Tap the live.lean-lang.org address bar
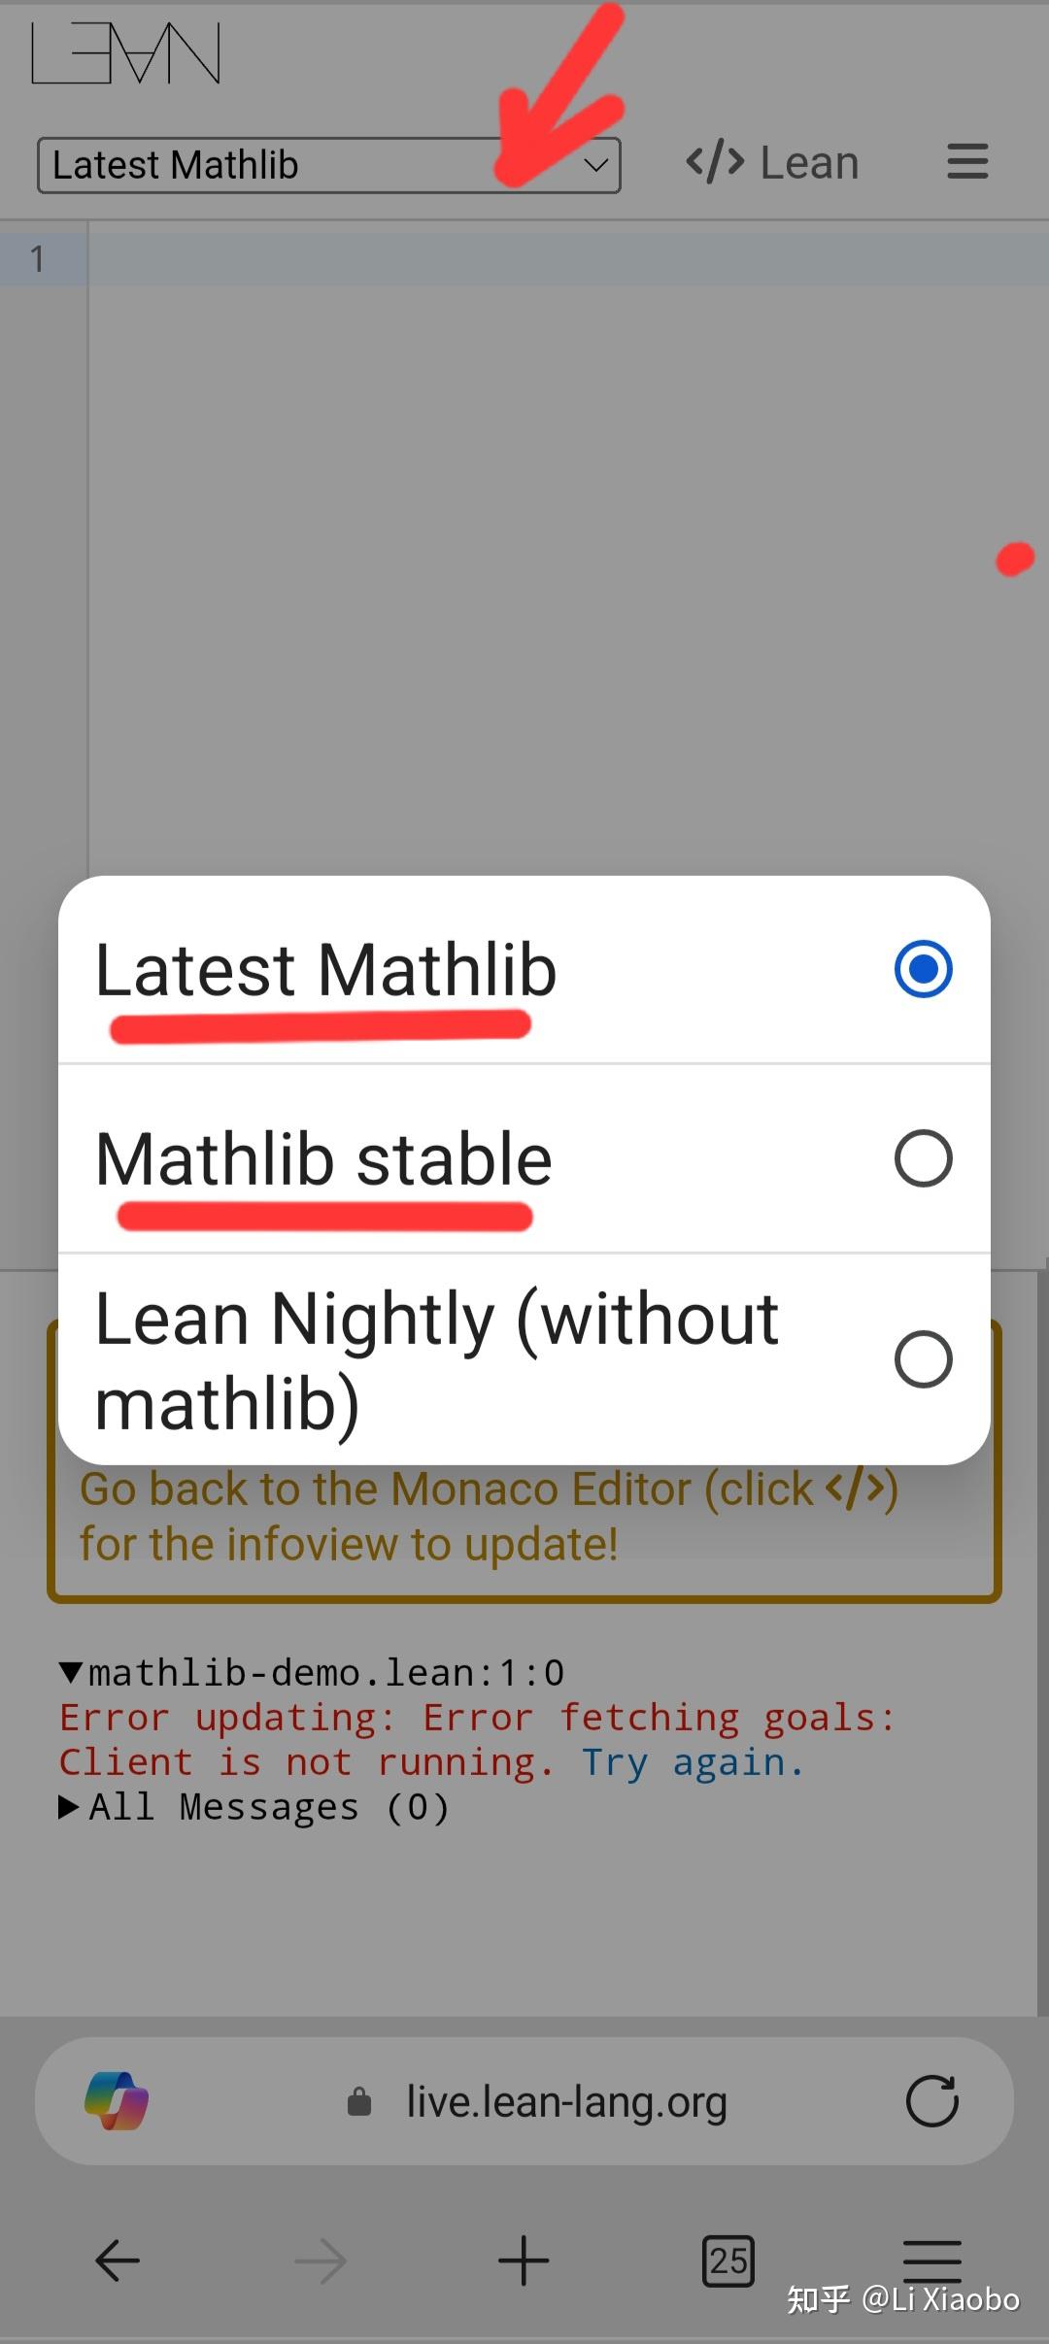1049x2344 pixels. pos(565,2101)
